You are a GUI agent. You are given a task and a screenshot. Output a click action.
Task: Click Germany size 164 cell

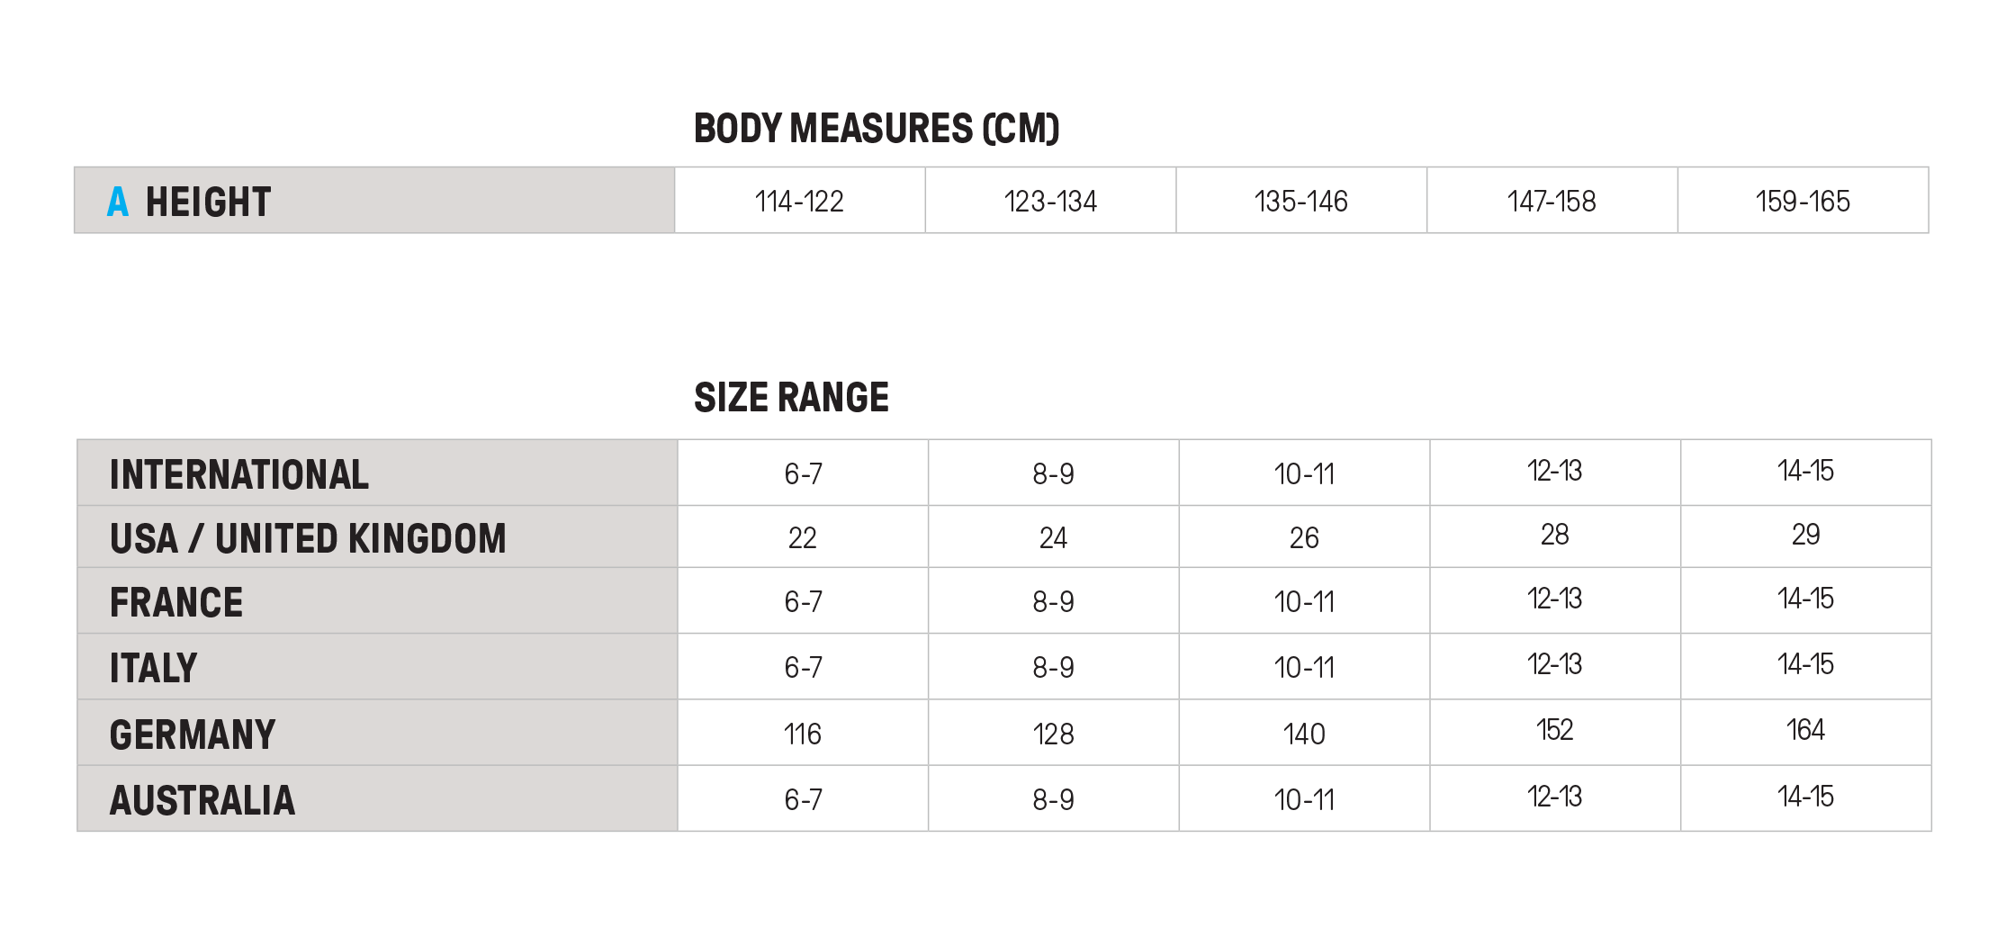tap(1805, 730)
